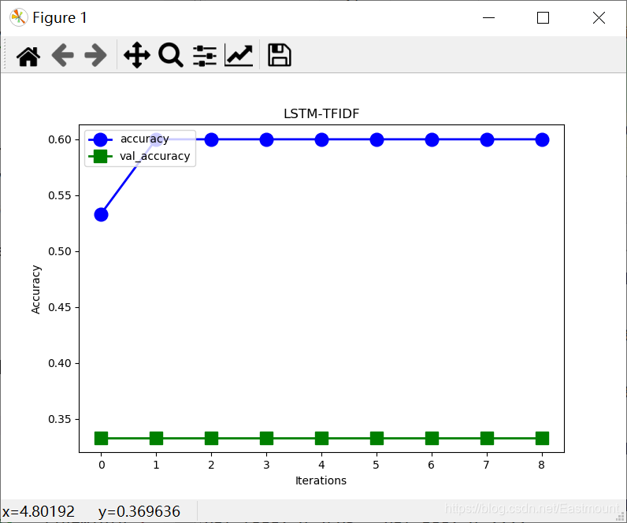The width and height of the screenshot is (627, 523).
Task: Click the blue accuracy point at iteration 6
Action: pyautogui.click(x=432, y=139)
